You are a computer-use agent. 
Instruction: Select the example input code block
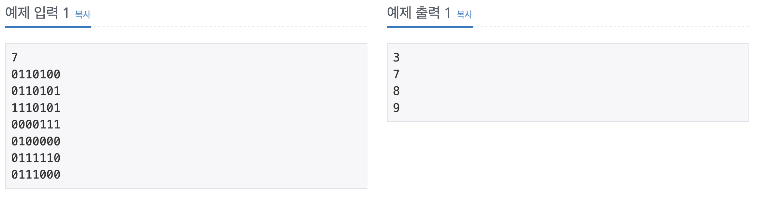click(x=186, y=115)
